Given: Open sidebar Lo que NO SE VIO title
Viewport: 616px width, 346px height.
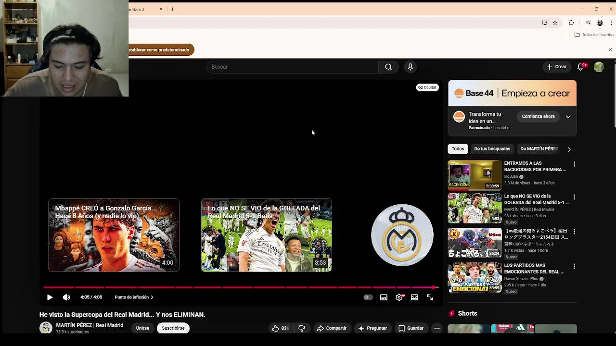Looking at the screenshot, I should (x=536, y=199).
